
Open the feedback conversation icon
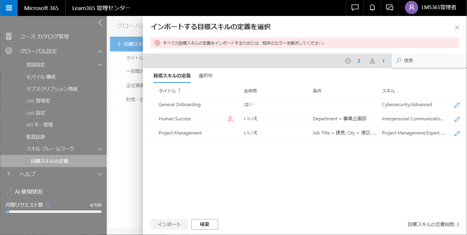click(390, 8)
